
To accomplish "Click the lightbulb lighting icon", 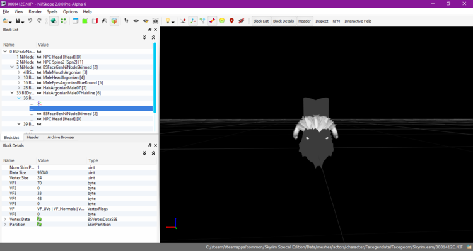I will [x=168, y=21].
